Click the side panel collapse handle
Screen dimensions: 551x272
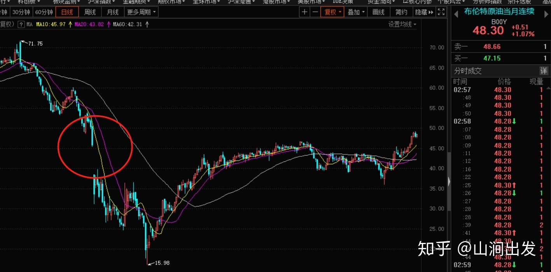448,181
